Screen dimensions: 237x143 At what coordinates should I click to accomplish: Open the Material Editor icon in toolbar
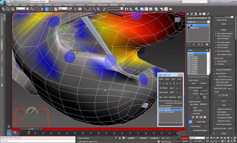coord(156,9)
